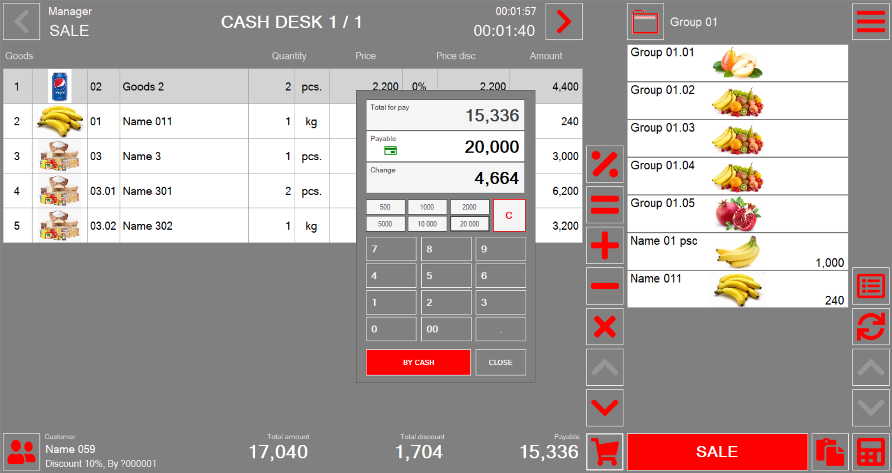The height and width of the screenshot is (473, 892).
Task: Select Group 01.05 pomegranate category
Action: 737,214
